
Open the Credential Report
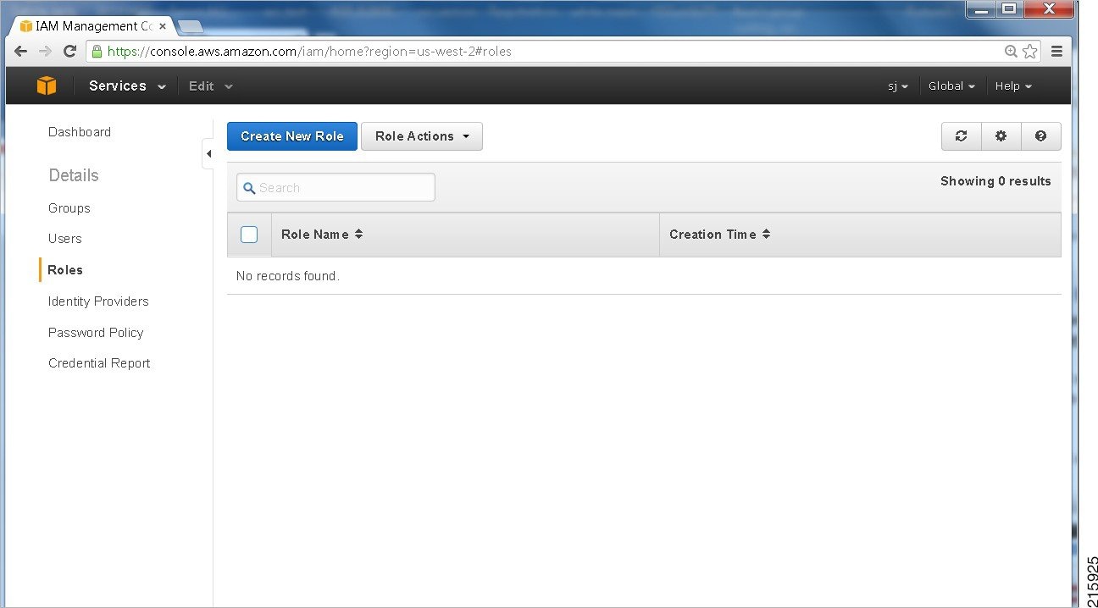(99, 363)
